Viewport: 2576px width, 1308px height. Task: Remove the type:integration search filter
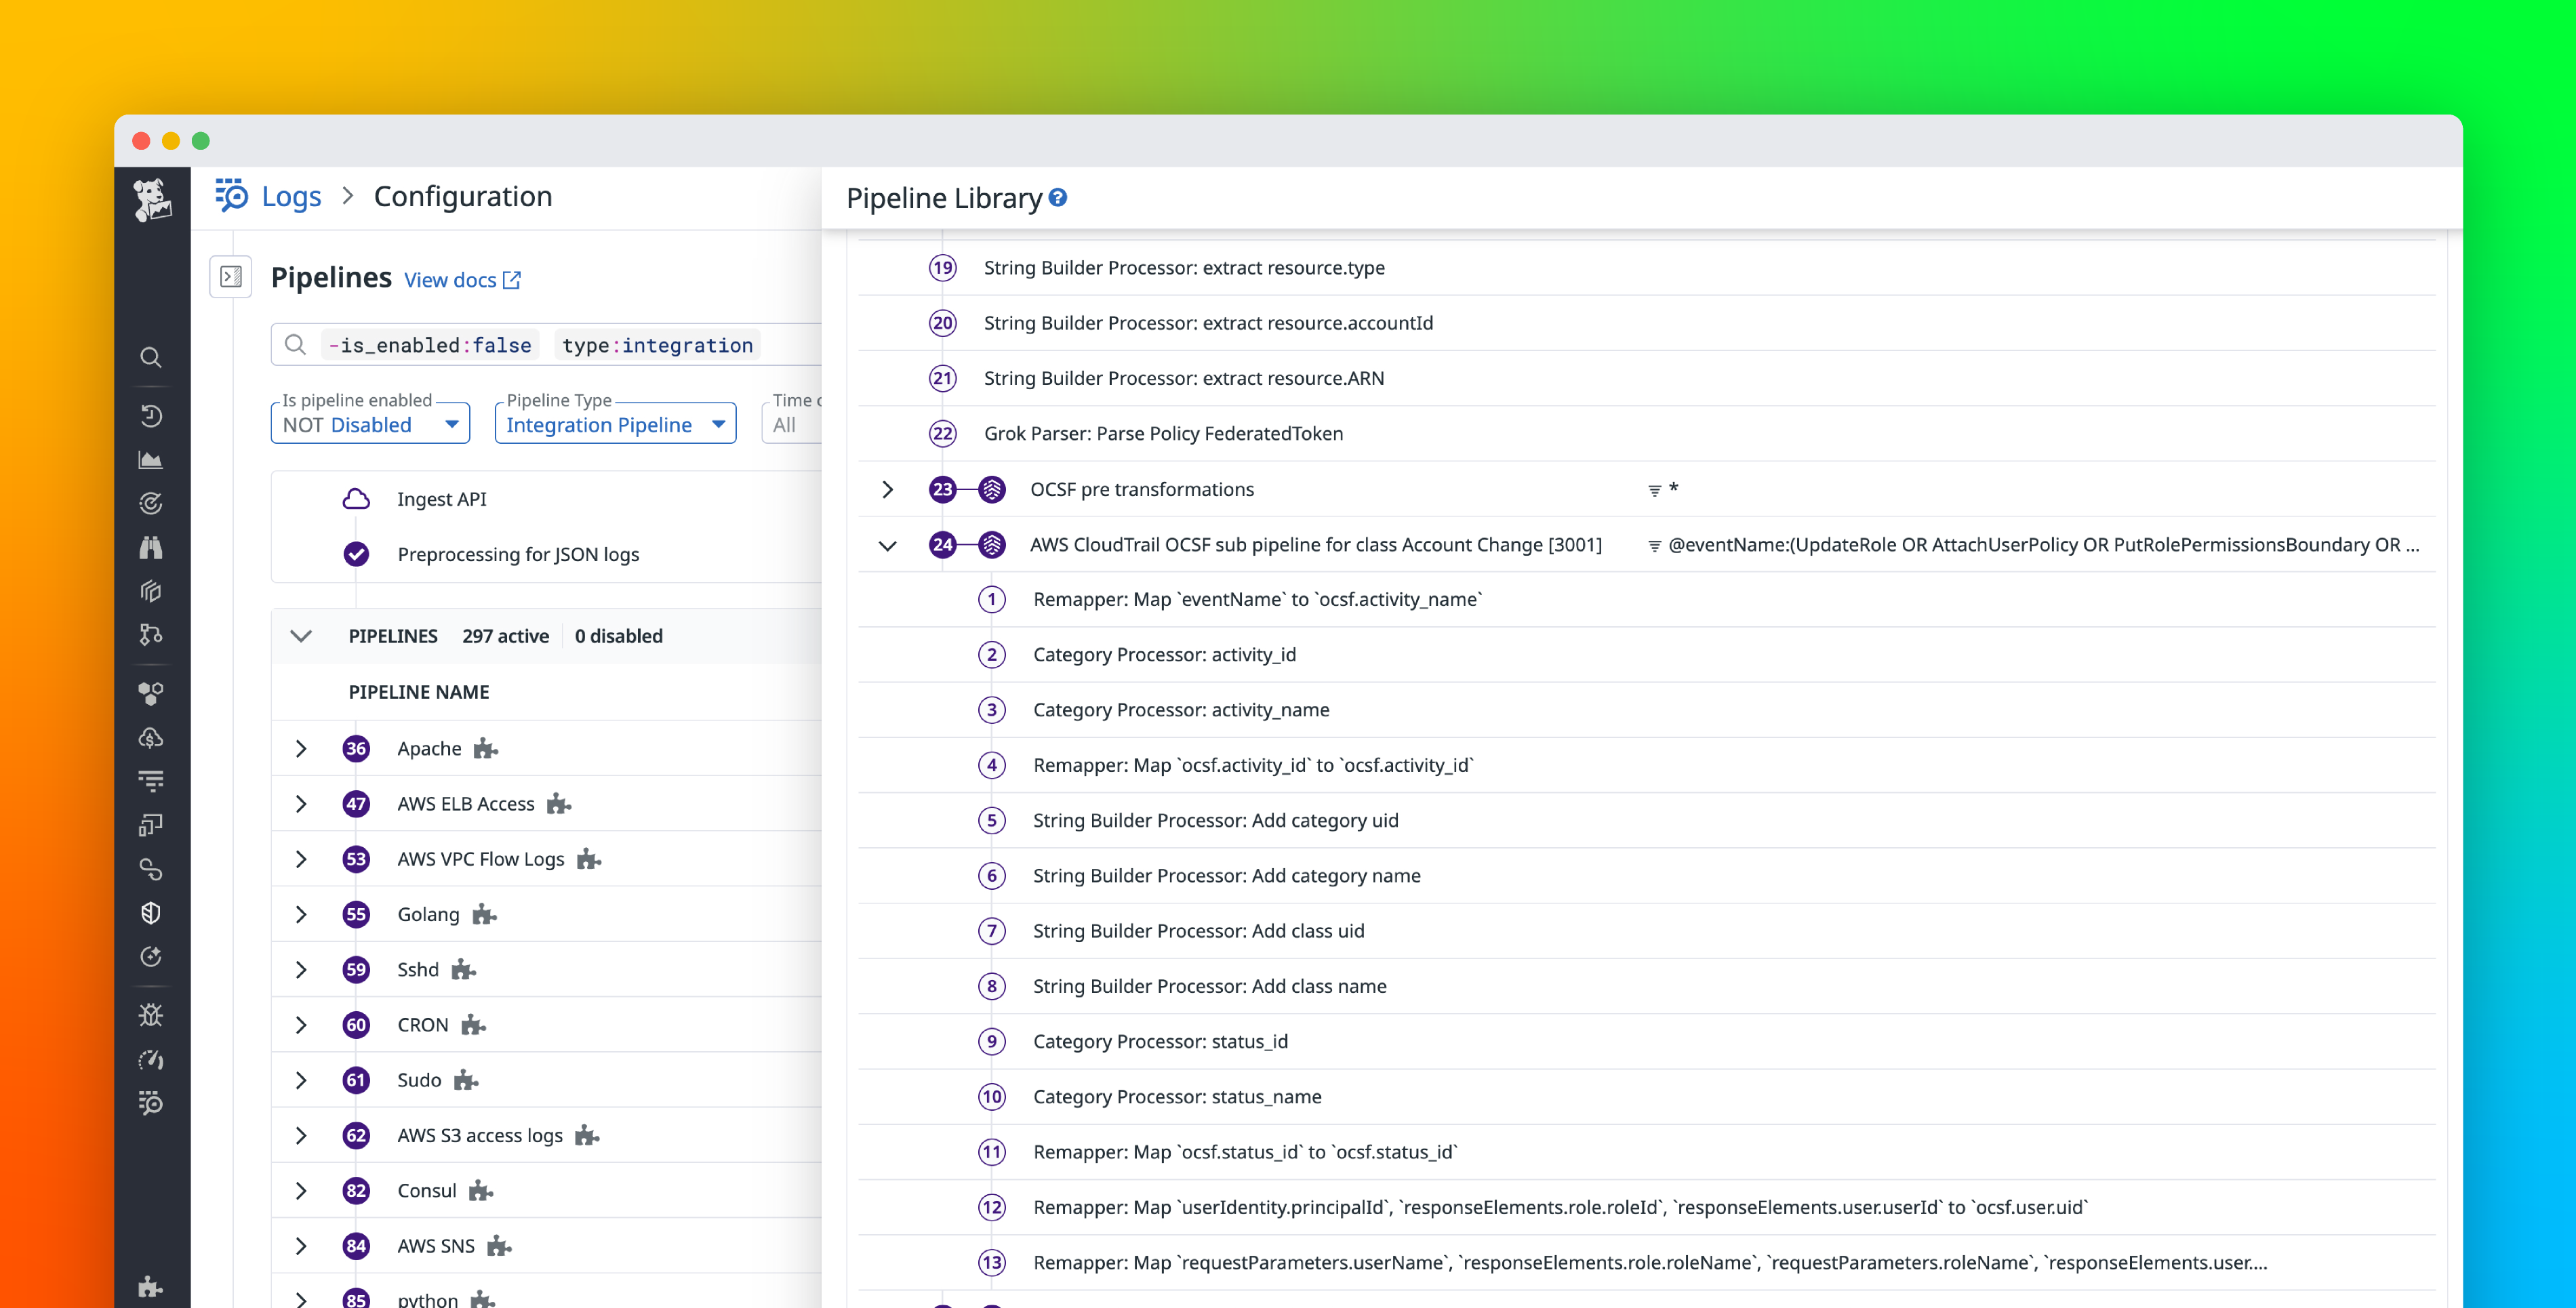pos(657,345)
